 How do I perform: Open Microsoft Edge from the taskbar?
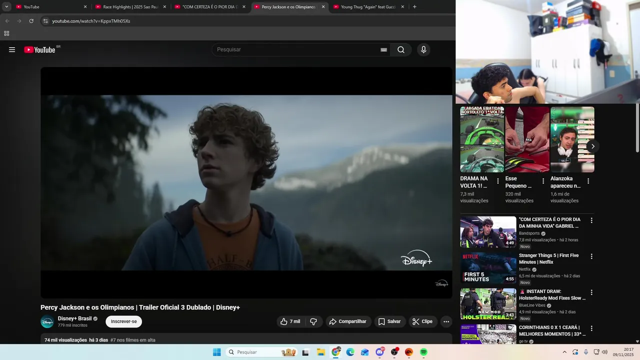pos(350,352)
